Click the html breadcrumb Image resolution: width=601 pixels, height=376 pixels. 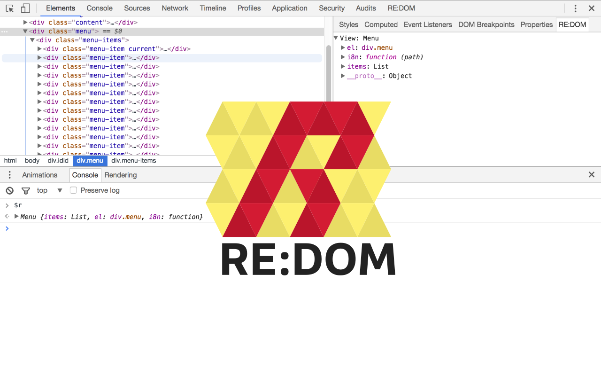click(10, 161)
